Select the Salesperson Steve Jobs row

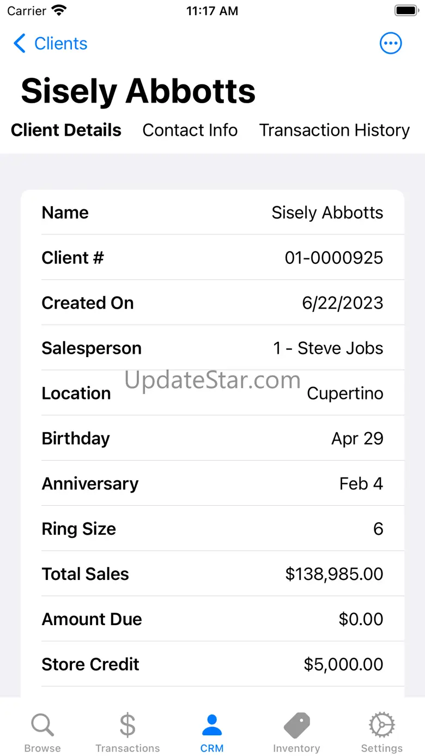pos(212,348)
